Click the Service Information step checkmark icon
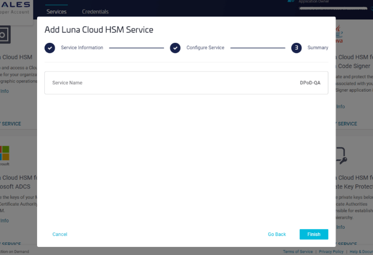373x255 pixels. [50, 48]
